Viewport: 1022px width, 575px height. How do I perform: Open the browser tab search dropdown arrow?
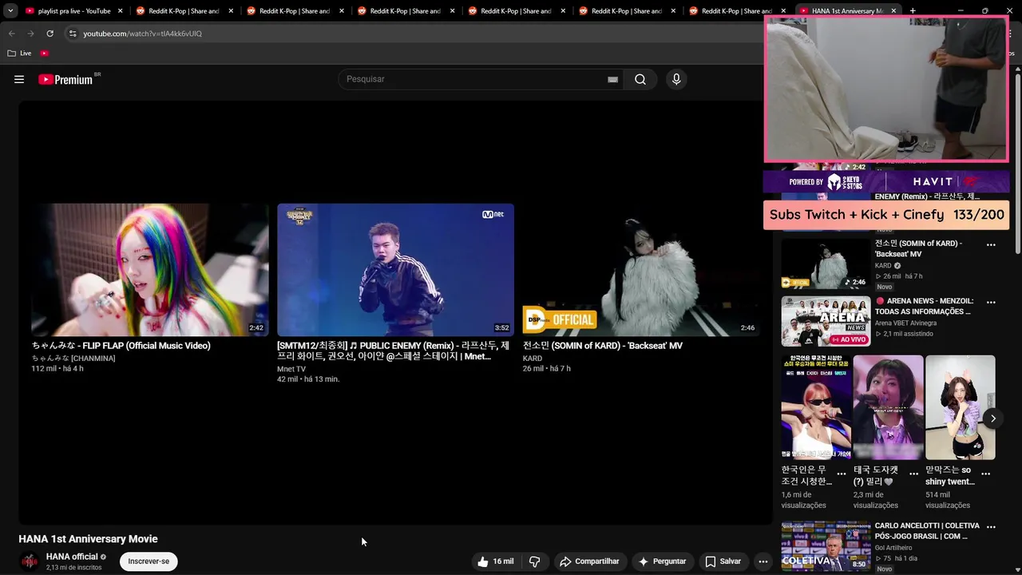(10, 11)
